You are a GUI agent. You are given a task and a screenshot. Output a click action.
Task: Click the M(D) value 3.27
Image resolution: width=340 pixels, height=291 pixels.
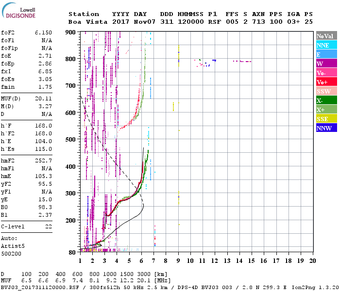45,106
